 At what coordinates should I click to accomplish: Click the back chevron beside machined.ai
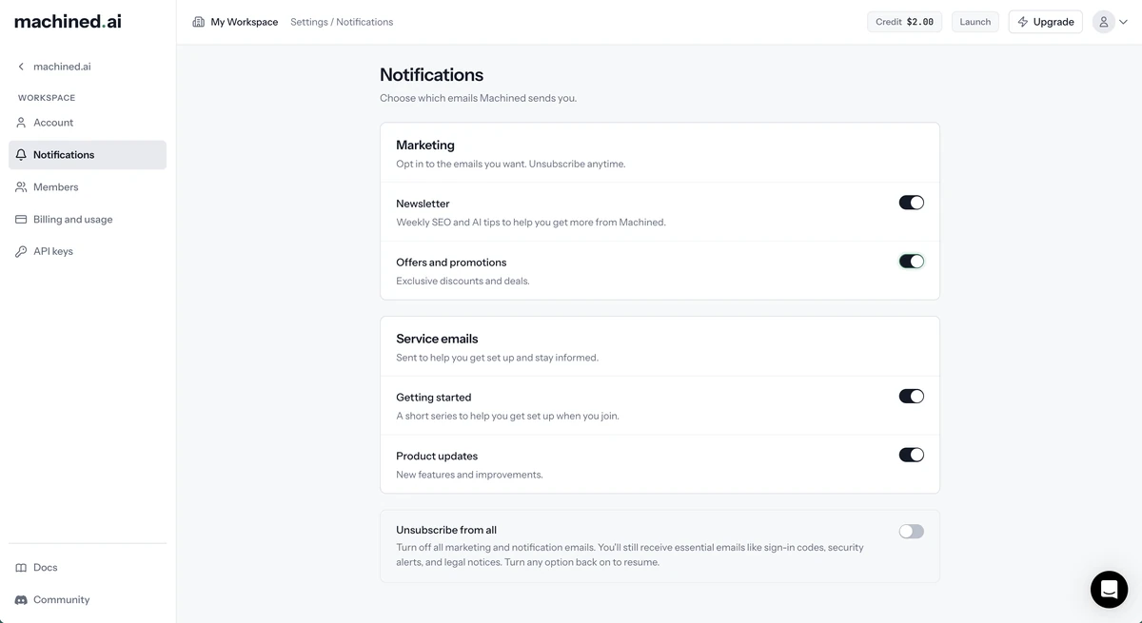[21, 67]
